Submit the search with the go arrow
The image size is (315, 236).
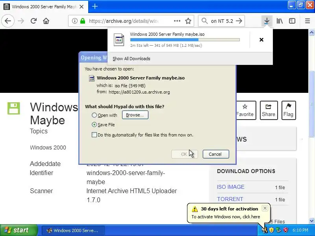pyautogui.click(x=239, y=21)
